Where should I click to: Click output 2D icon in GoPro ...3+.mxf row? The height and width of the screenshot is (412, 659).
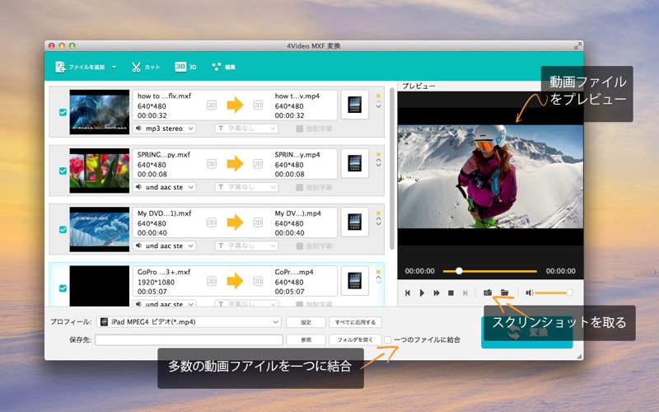pyautogui.click(x=258, y=281)
